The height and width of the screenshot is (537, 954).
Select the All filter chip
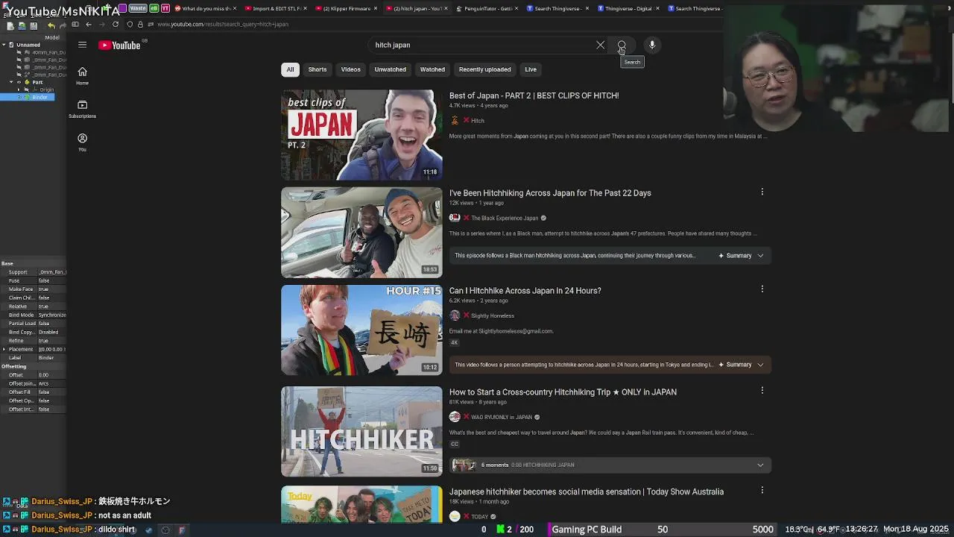290,69
